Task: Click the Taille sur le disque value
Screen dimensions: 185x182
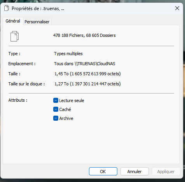Action: pos(87,84)
